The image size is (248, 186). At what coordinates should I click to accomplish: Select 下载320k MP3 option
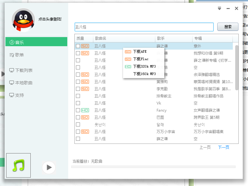tap(144, 66)
